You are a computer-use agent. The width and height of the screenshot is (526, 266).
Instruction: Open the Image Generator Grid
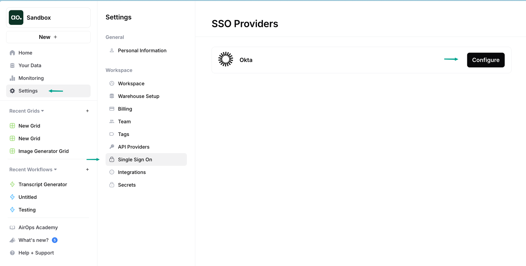click(48, 151)
